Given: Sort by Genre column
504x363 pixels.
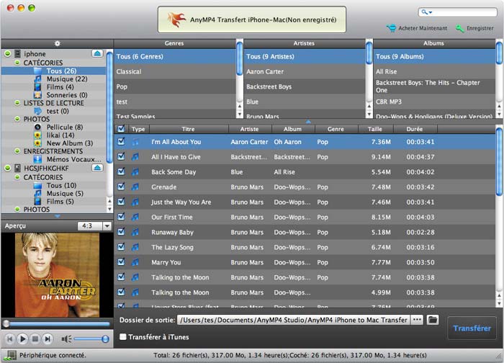Looking at the screenshot, I should 336,129.
